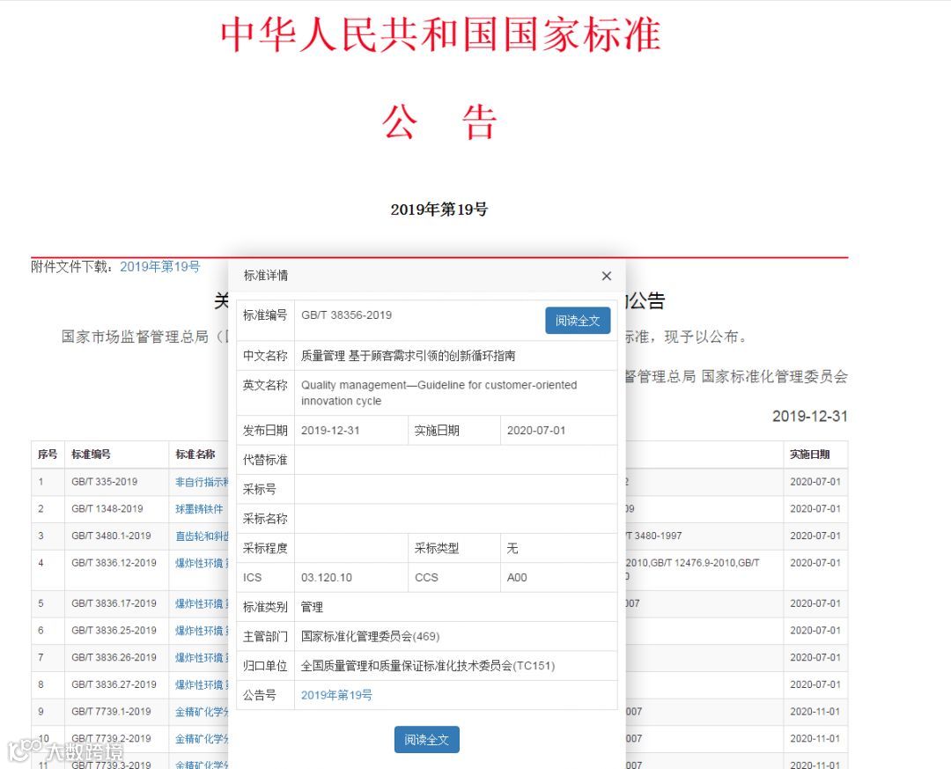Click the 实施日期 column header in table

pos(809,454)
